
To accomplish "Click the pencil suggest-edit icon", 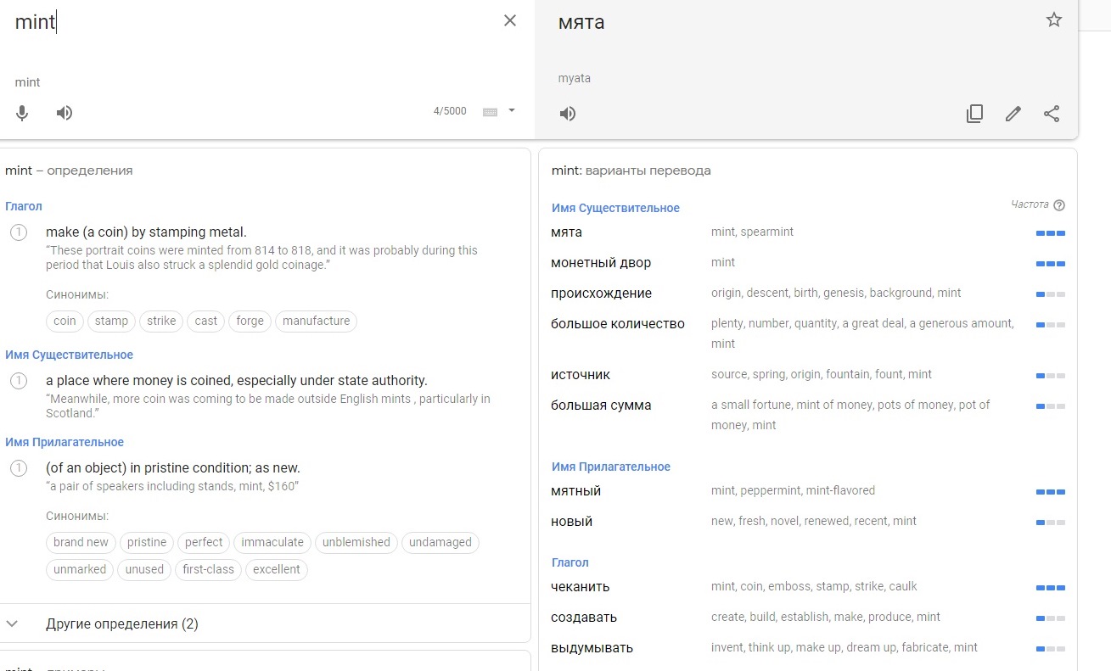I will 1013,114.
